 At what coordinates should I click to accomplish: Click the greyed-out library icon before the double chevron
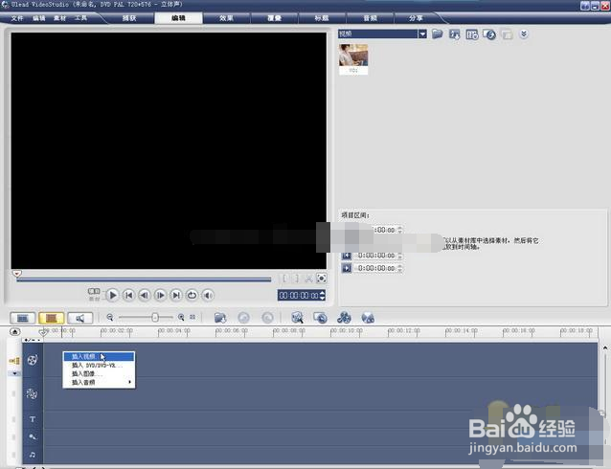[507, 34]
